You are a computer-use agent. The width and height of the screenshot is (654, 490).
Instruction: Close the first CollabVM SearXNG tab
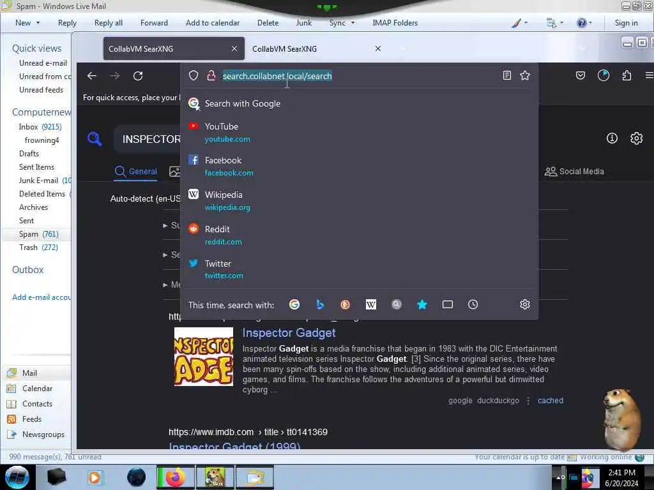(234, 48)
